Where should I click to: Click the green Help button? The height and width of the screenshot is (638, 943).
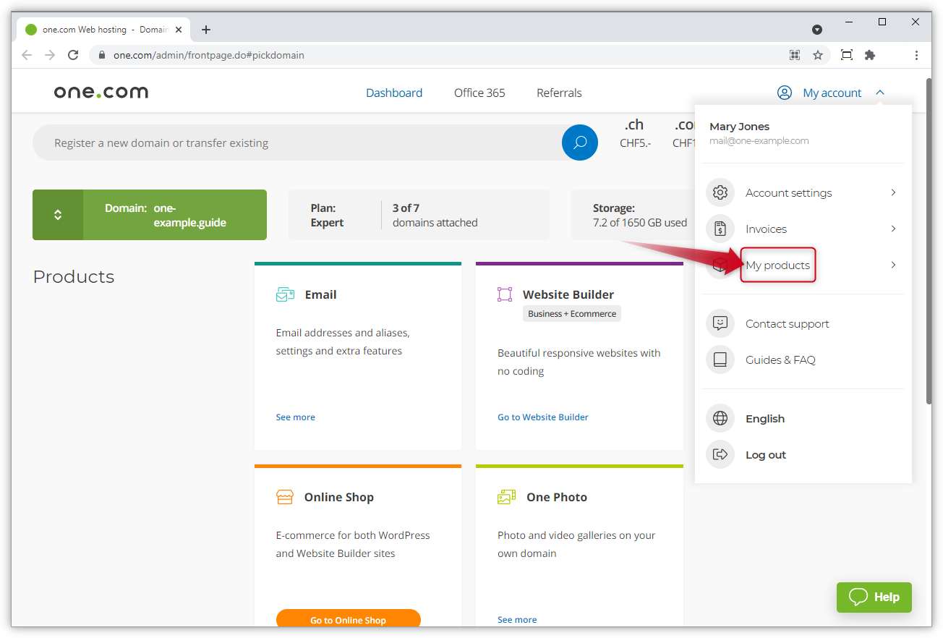[x=874, y=597]
